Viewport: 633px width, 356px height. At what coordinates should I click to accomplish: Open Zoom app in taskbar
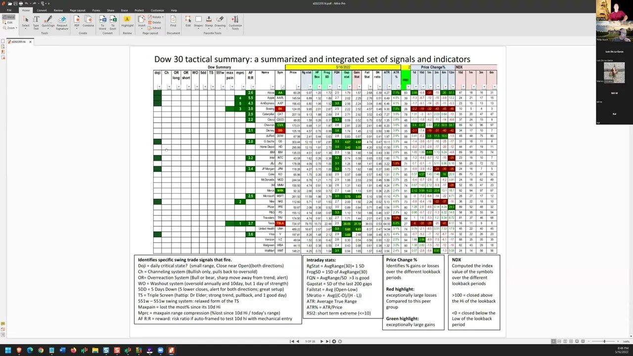tap(160, 350)
